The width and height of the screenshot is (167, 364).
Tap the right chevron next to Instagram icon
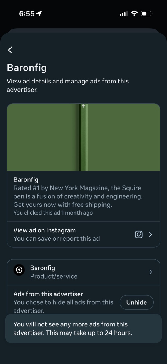point(151,235)
